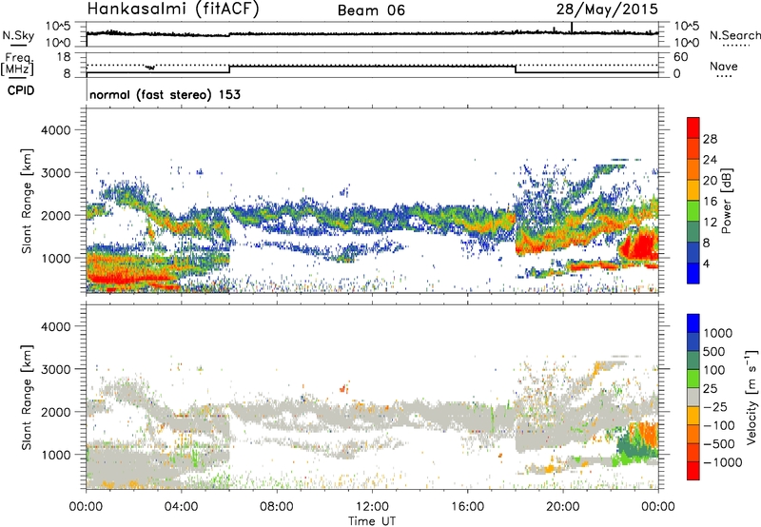The height and width of the screenshot is (527, 761).
Task: Click the Hankasalmi (fitACF) title
Action: pyautogui.click(x=173, y=10)
